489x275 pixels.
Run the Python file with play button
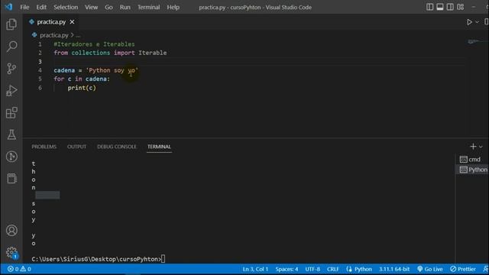pos(469,22)
